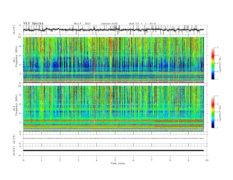This screenshot has width=233, height=180.
Task: Click the ch.1 spectrogram panel
Action: (x=114, y=60)
